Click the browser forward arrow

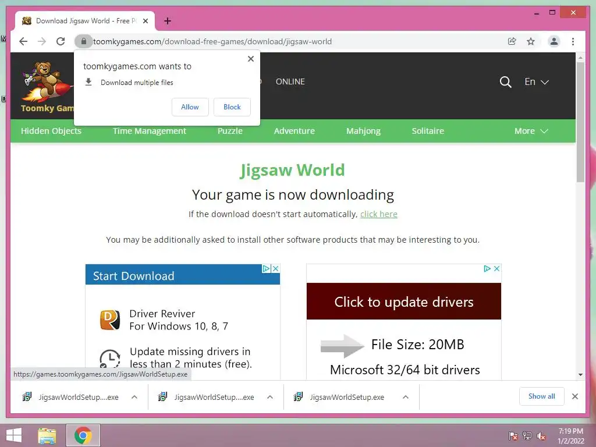click(42, 41)
